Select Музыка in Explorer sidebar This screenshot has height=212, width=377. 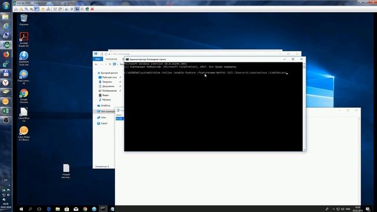click(x=105, y=100)
